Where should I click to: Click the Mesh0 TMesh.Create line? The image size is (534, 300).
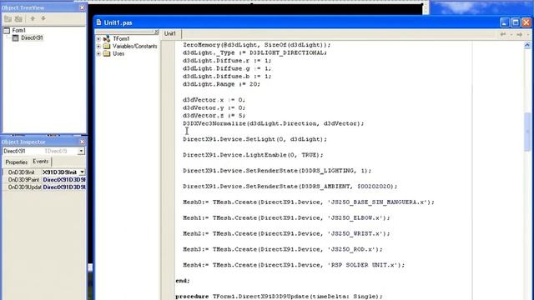(x=309, y=202)
